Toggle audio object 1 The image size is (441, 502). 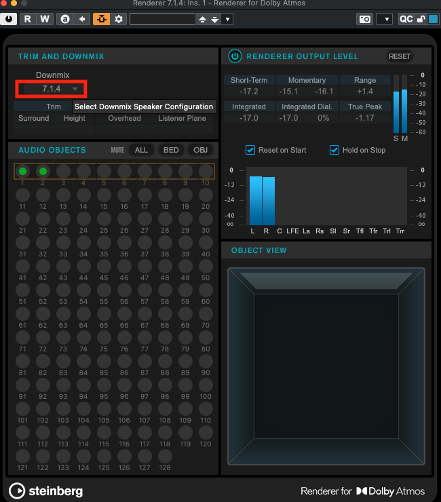tap(22, 171)
